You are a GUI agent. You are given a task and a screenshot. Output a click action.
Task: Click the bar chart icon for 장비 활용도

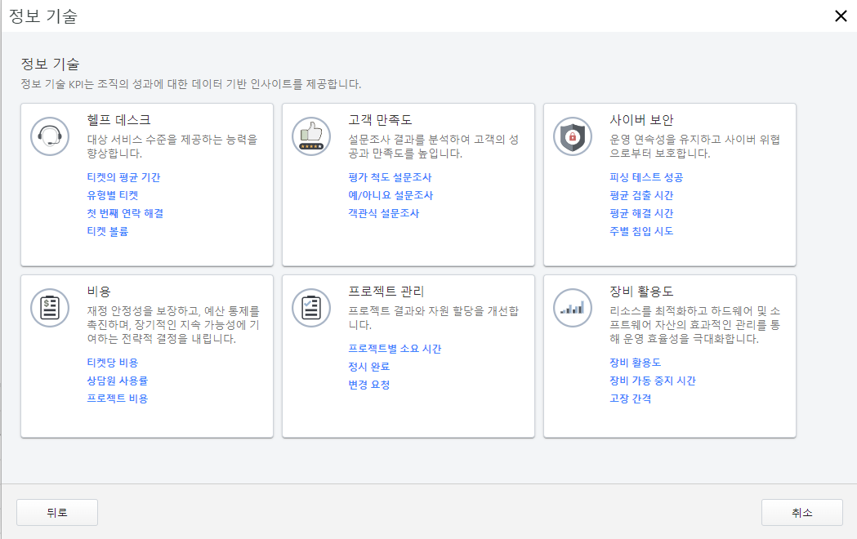(x=572, y=308)
